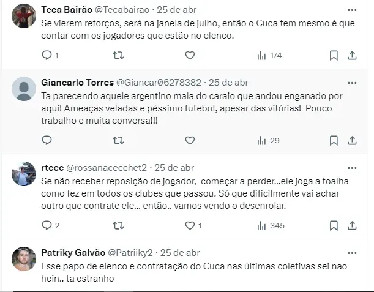Retweet rtcec's post

(119, 225)
